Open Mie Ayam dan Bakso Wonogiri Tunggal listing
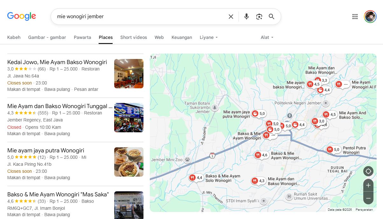 60,106
